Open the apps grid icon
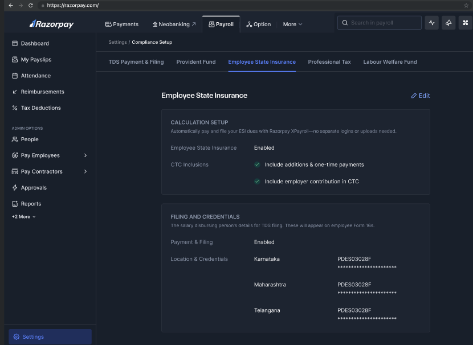Screen dimensions: 473x345 click(465, 23)
